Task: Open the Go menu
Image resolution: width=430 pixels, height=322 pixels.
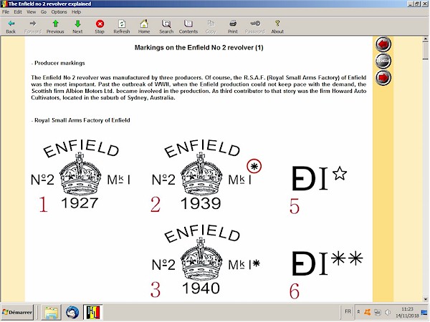Action: click(x=44, y=11)
